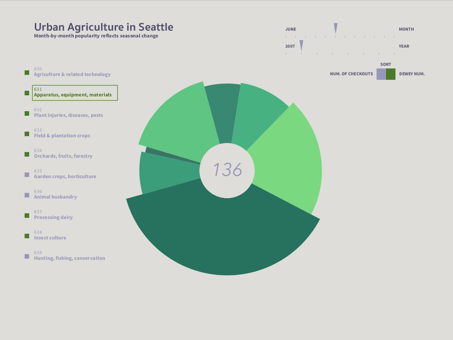Click the year slider triangle handle
This screenshot has height=340, width=453.
coord(301,45)
